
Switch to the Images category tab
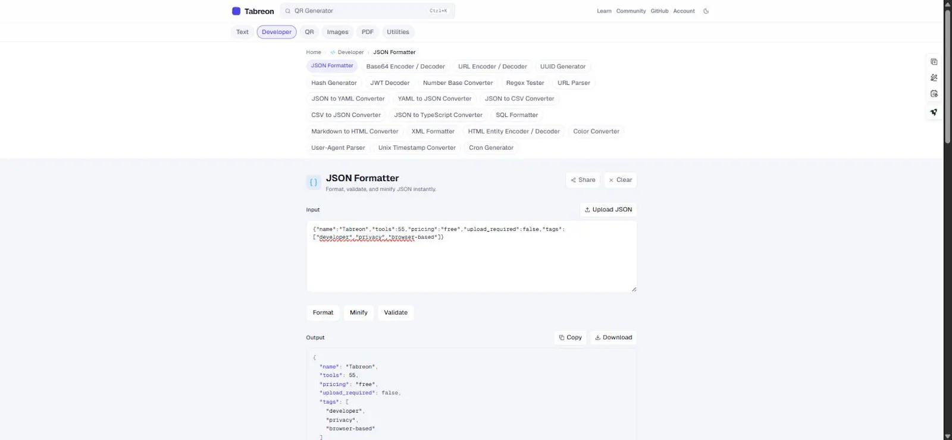(337, 32)
